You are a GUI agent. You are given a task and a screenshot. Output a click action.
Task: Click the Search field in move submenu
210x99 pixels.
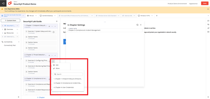pyautogui.click(x=68, y=74)
